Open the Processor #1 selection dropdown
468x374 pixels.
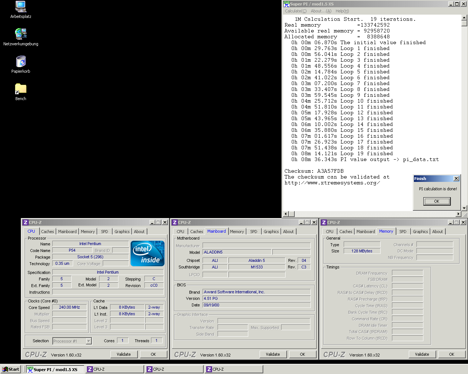(x=72, y=341)
